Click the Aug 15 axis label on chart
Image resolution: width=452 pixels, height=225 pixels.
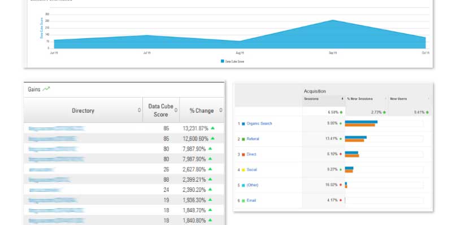[x=240, y=53]
